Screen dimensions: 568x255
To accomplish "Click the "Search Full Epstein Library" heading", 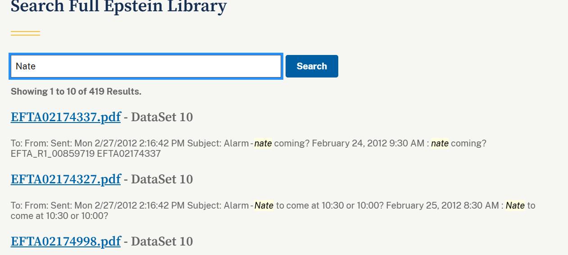I will pyautogui.click(x=118, y=6).
